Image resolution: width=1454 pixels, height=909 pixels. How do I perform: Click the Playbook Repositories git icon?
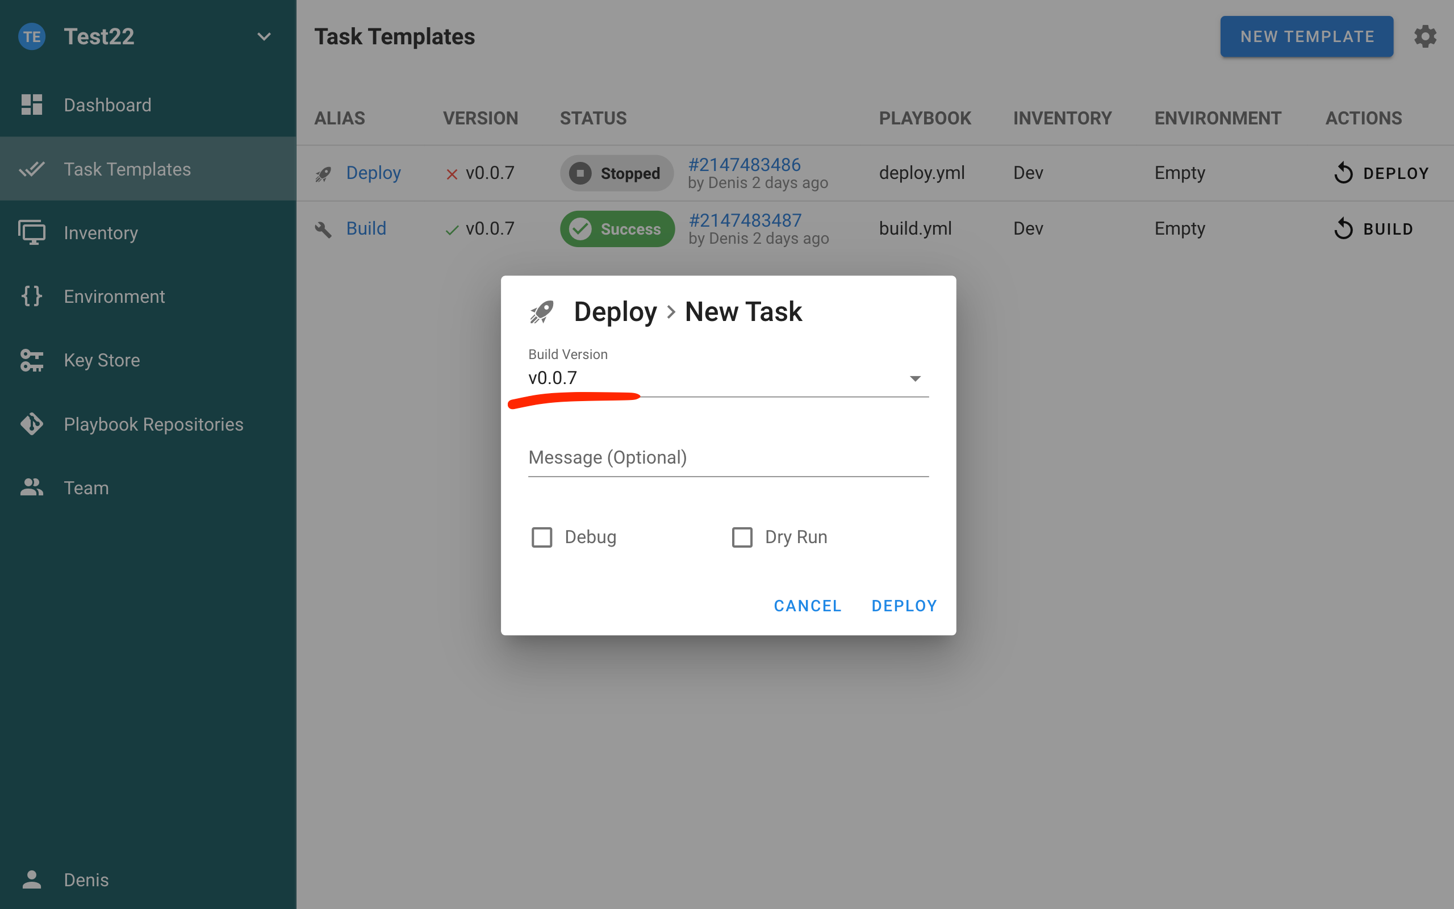click(x=31, y=424)
